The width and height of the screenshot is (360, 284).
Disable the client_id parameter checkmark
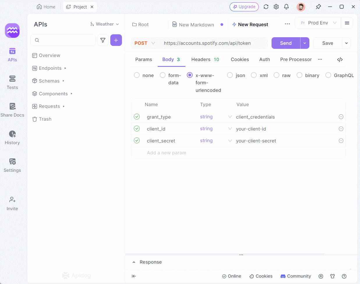[x=137, y=128]
